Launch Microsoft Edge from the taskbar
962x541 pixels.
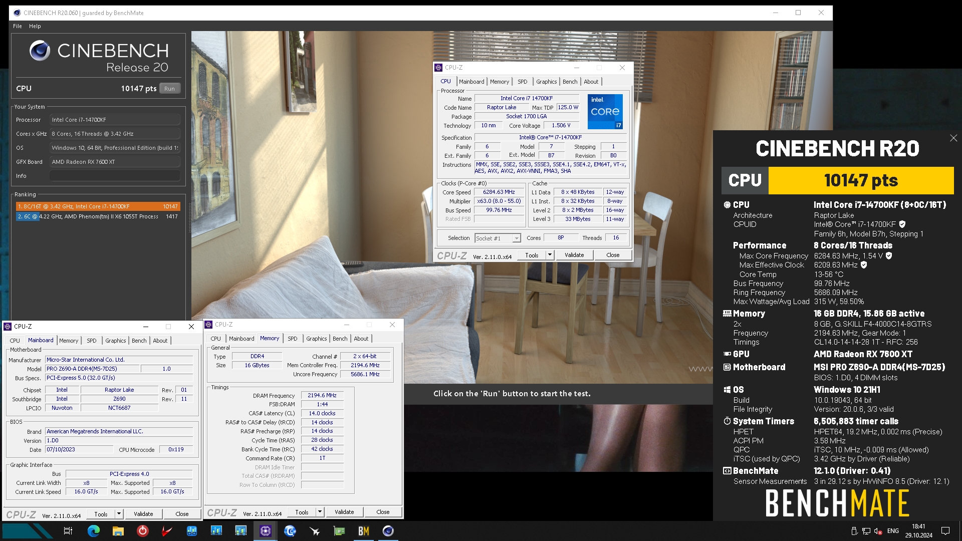[93, 531]
